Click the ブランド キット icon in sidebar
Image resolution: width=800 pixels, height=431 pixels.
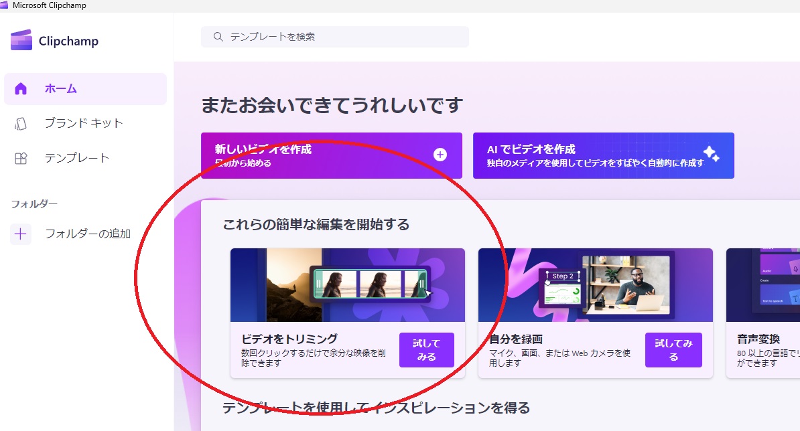click(21, 123)
